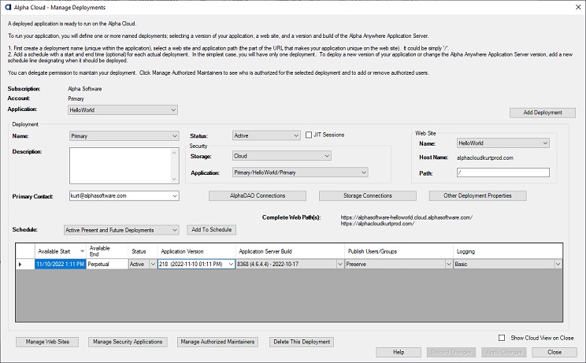
Task: Click the Description scrollbar down arrow
Action: (174, 179)
